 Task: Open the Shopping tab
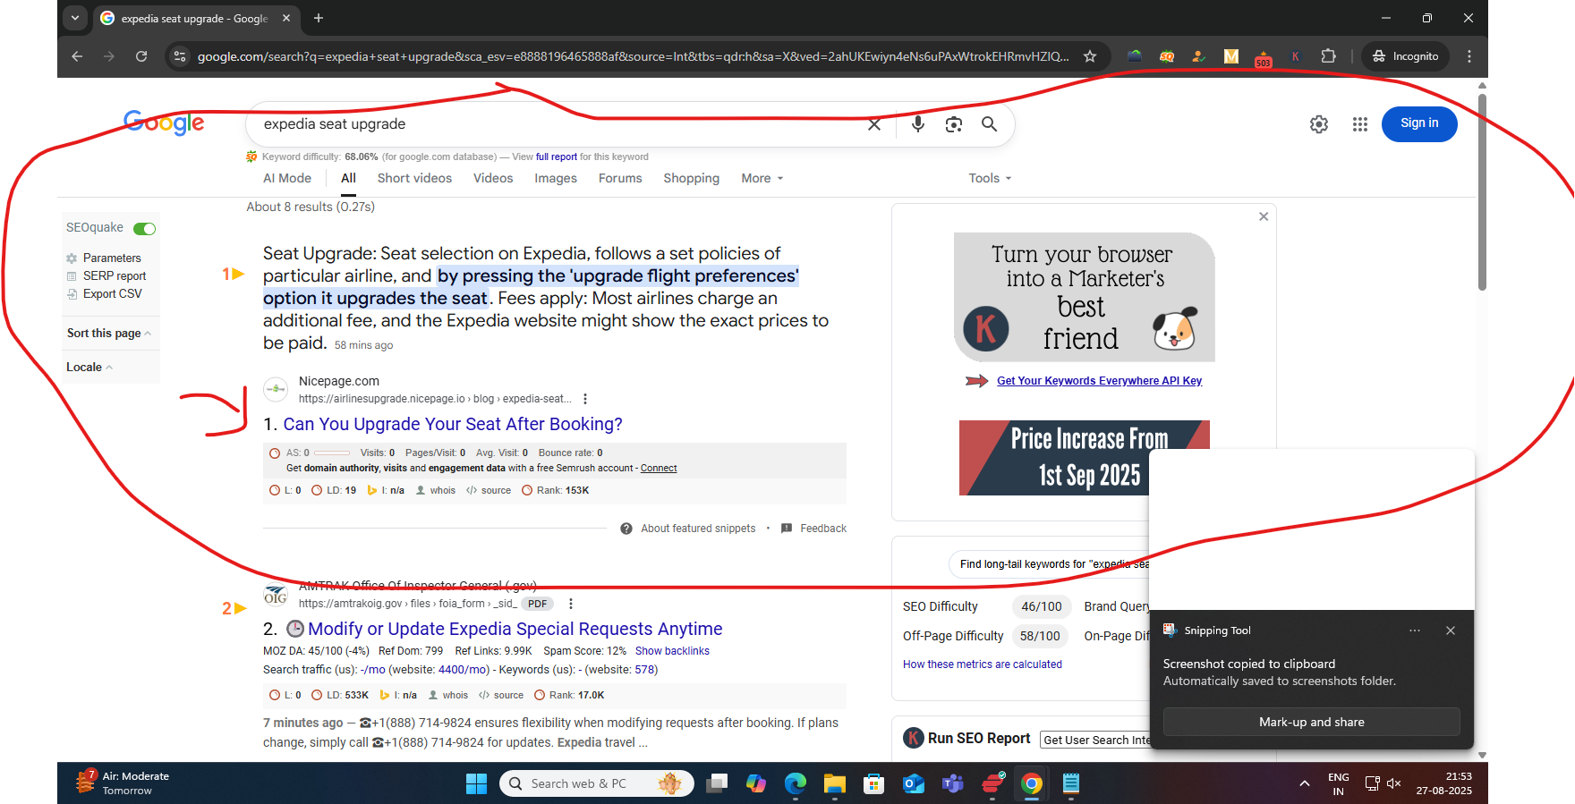tap(691, 178)
